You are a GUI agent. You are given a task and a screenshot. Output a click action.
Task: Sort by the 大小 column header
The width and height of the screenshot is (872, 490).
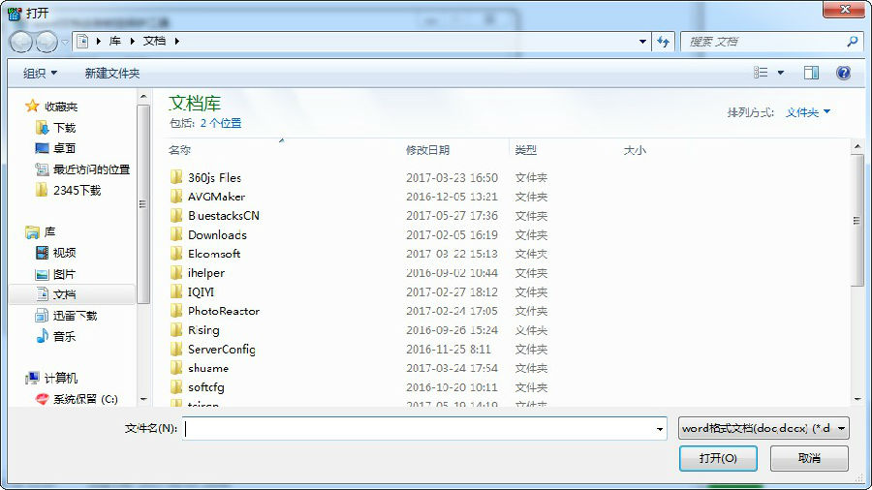click(x=635, y=150)
